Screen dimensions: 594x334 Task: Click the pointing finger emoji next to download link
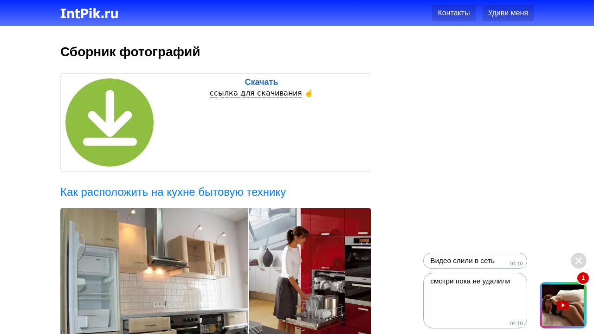[309, 93]
